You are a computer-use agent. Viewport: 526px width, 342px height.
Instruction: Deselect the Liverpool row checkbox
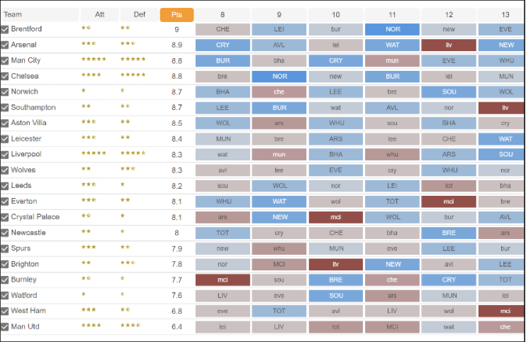click(x=5, y=154)
